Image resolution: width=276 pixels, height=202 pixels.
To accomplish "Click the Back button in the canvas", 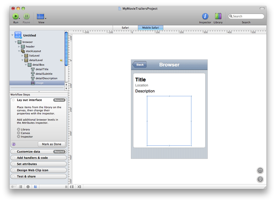I will click(x=139, y=65).
